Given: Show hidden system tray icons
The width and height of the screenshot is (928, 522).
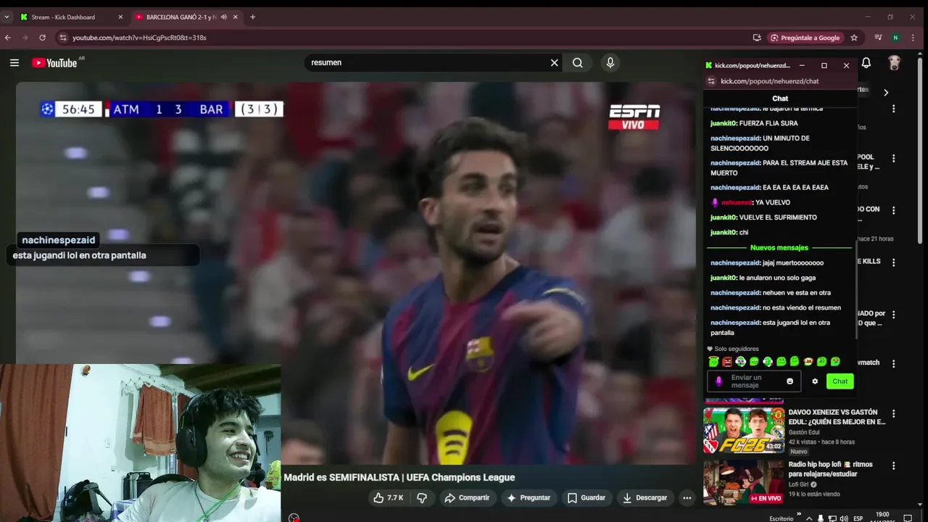Looking at the screenshot, I should coord(809,518).
